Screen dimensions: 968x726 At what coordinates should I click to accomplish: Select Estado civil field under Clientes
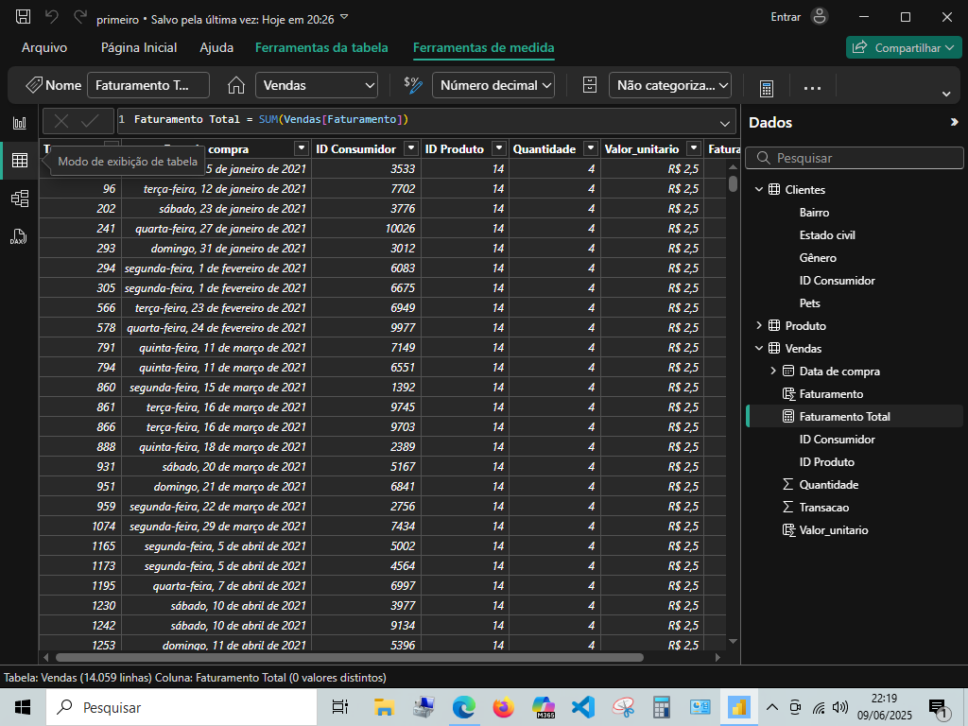tap(827, 235)
